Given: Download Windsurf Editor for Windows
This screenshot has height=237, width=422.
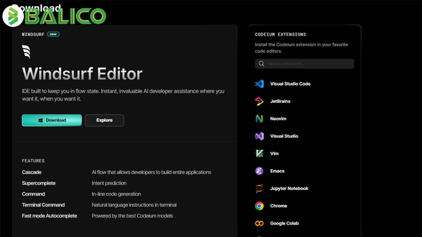Looking at the screenshot, I should click(x=52, y=120).
